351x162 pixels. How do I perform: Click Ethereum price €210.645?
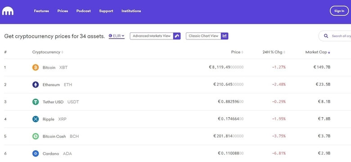coord(228,84)
